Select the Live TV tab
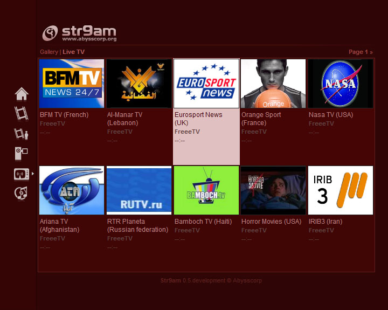Viewport: 388px width, 310px height. pyautogui.click(x=73, y=52)
